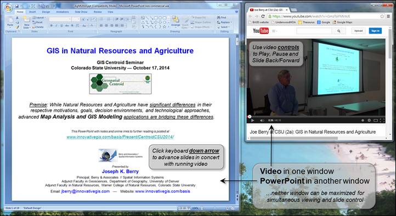Open YouTube player settings gear
The width and height of the screenshot is (396, 216).
click(x=369, y=121)
